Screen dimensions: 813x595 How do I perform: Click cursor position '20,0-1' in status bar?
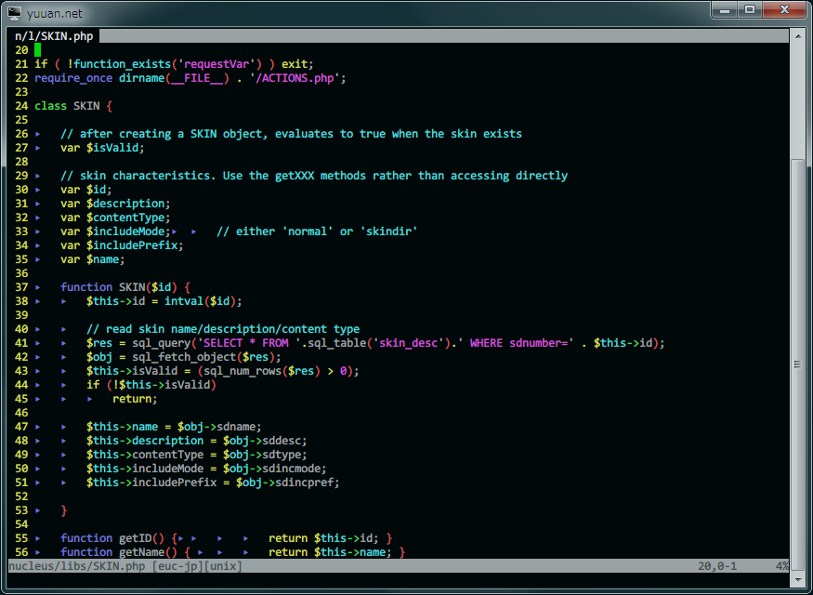click(x=717, y=566)
